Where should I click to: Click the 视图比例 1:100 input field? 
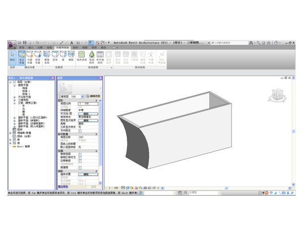(88, 104)
